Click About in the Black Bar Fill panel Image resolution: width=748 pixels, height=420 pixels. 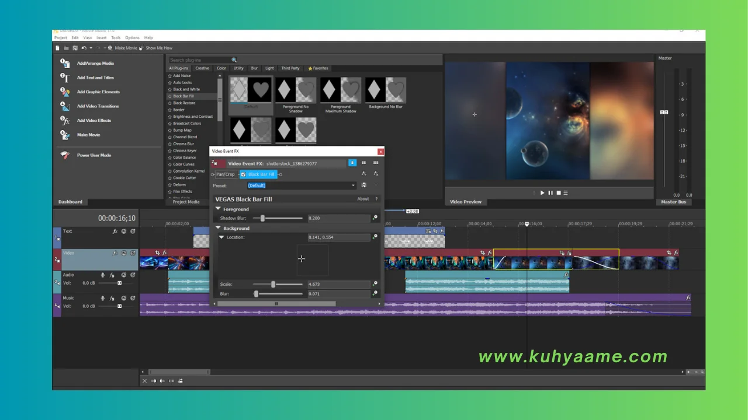click(363, 199)
